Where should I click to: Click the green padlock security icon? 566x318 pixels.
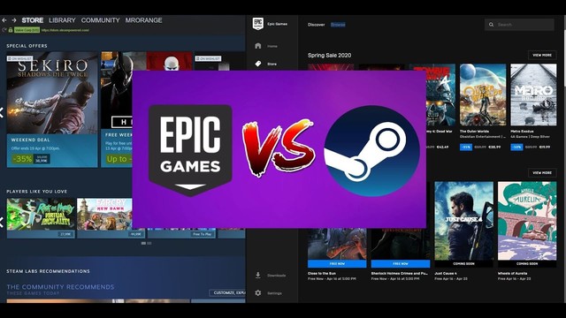click(11, 30)
